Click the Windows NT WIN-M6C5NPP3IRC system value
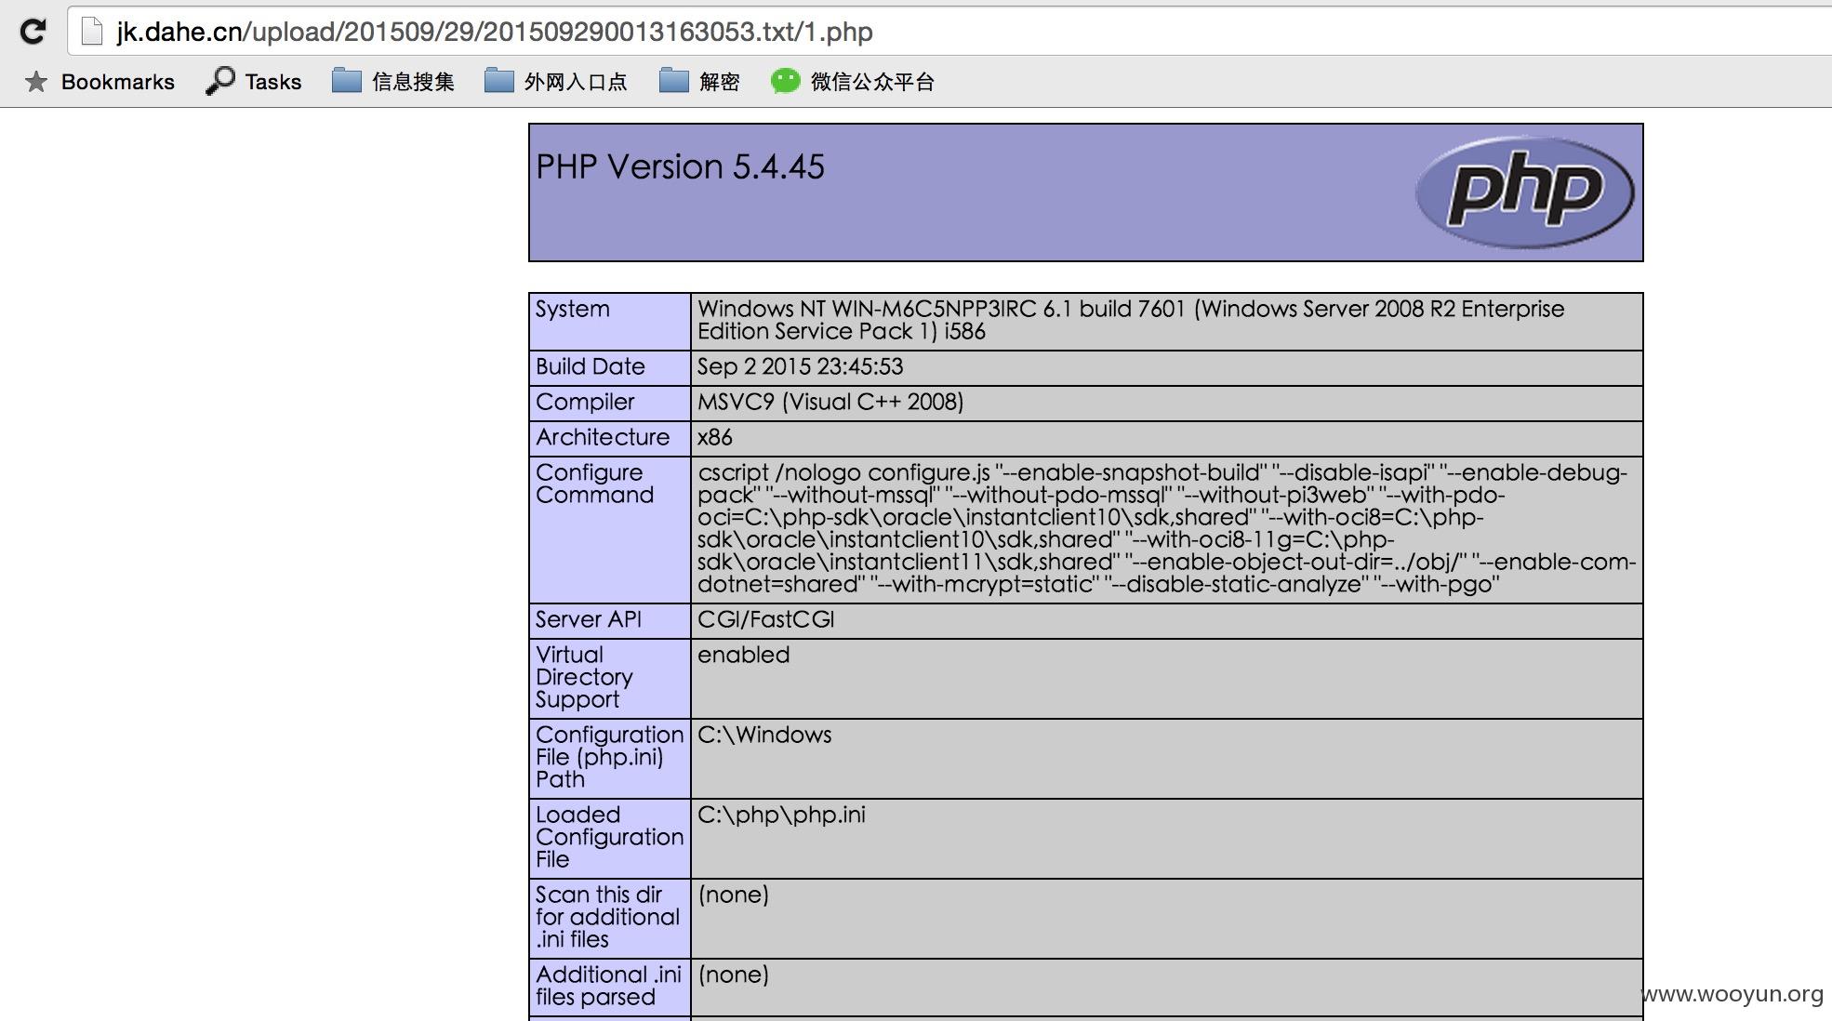The image size is (1832, 1021). coord(1131,321)
